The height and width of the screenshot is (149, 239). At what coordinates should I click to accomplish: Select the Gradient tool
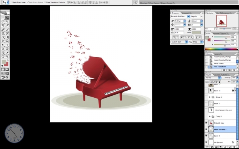click(7, 37)
